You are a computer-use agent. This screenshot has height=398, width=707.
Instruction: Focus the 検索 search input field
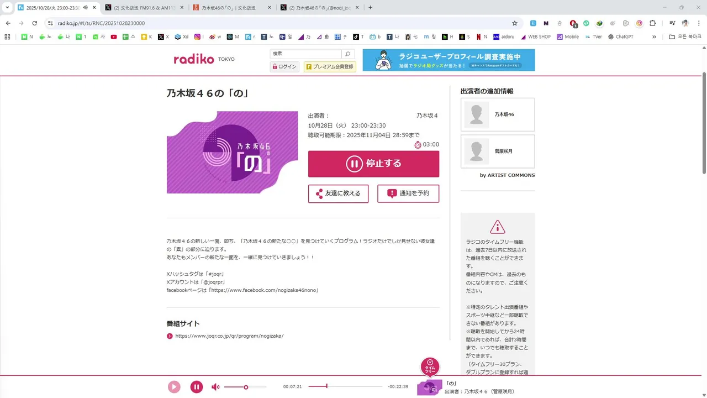pyautogui.click(x=305, y=54)
